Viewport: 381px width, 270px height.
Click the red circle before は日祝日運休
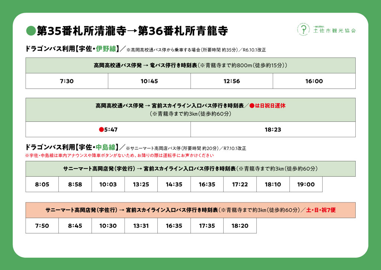coord(252,106)
